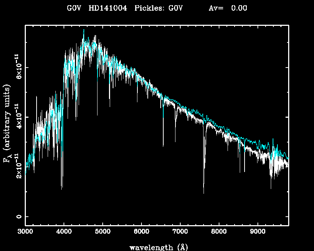Click the 'Pickles: G0V' title text

coord(163,8)
